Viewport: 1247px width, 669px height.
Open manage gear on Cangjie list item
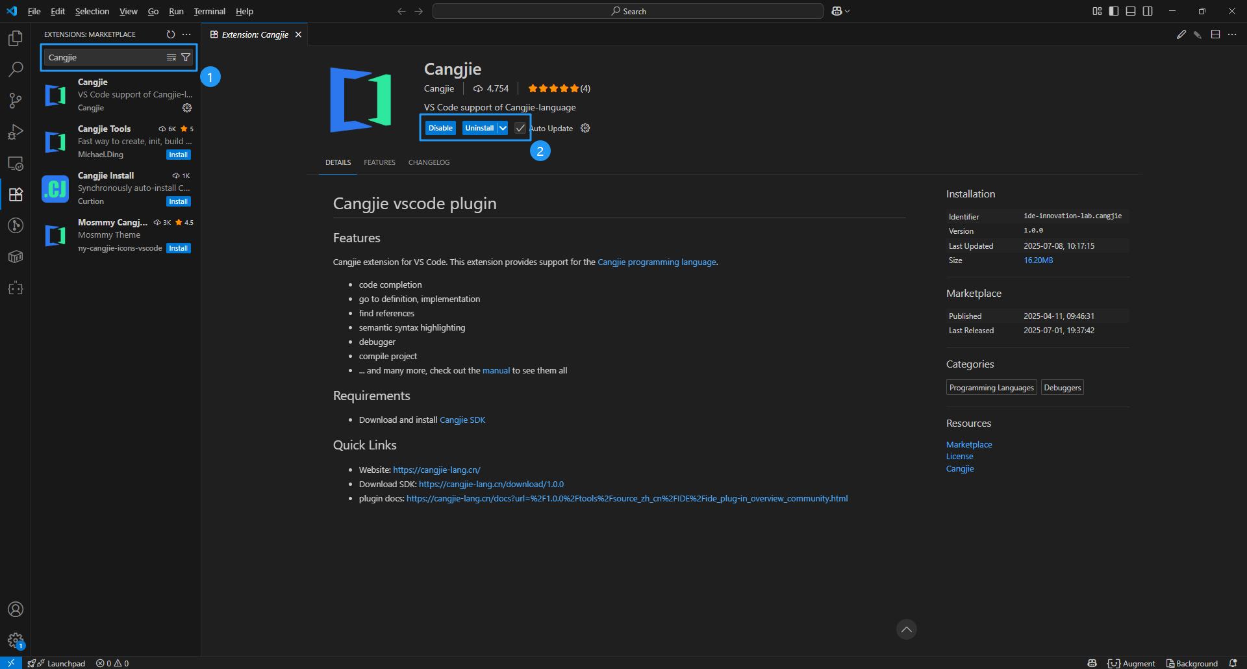(x=187, y=108)
